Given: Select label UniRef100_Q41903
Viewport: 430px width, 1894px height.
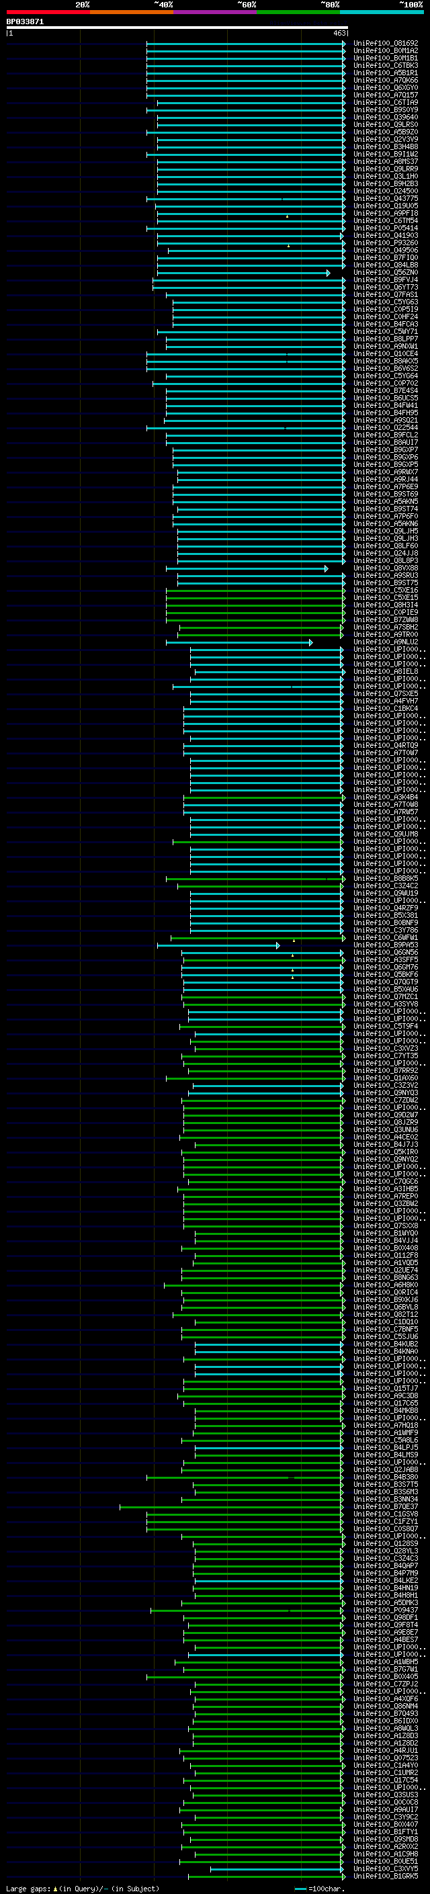Looking at the screenshot, I should [x=386, y=236].
